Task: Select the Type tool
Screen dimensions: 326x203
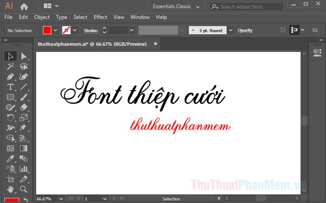Action: click(x=10, y=87)
